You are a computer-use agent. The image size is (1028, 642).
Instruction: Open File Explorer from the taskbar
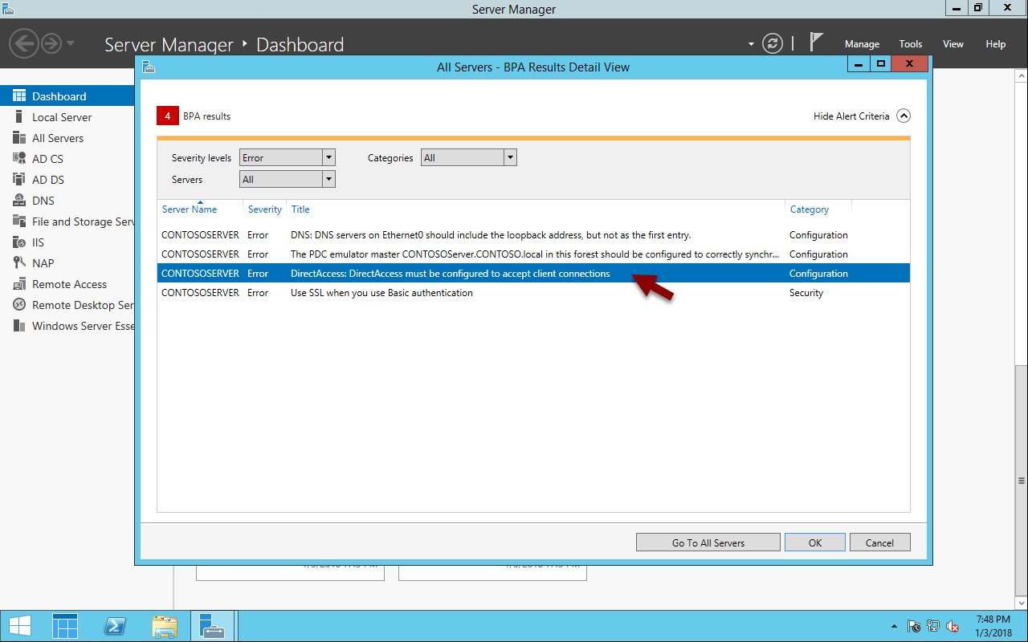[165, 626]
